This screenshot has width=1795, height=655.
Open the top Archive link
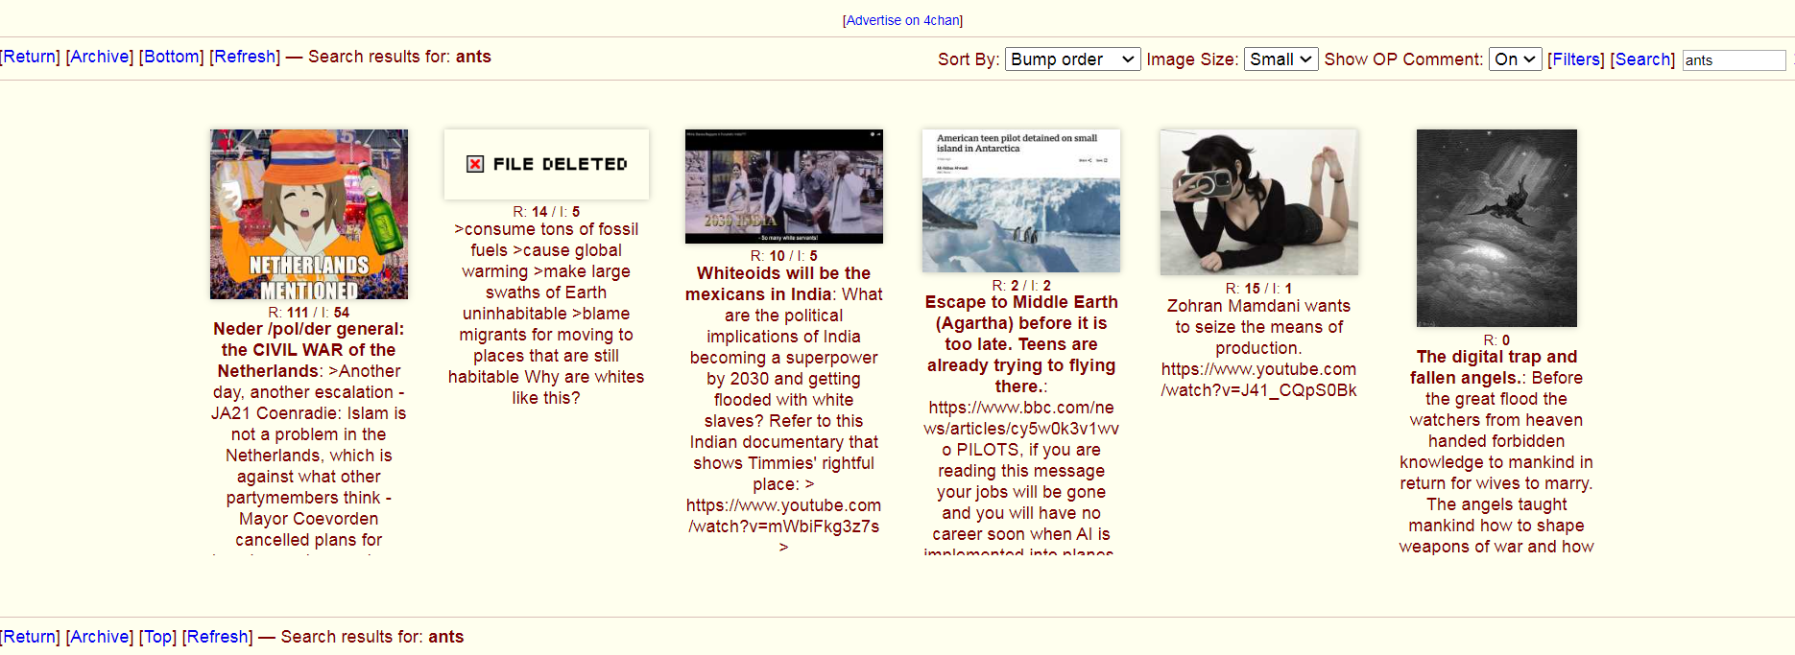click(99, 57)
